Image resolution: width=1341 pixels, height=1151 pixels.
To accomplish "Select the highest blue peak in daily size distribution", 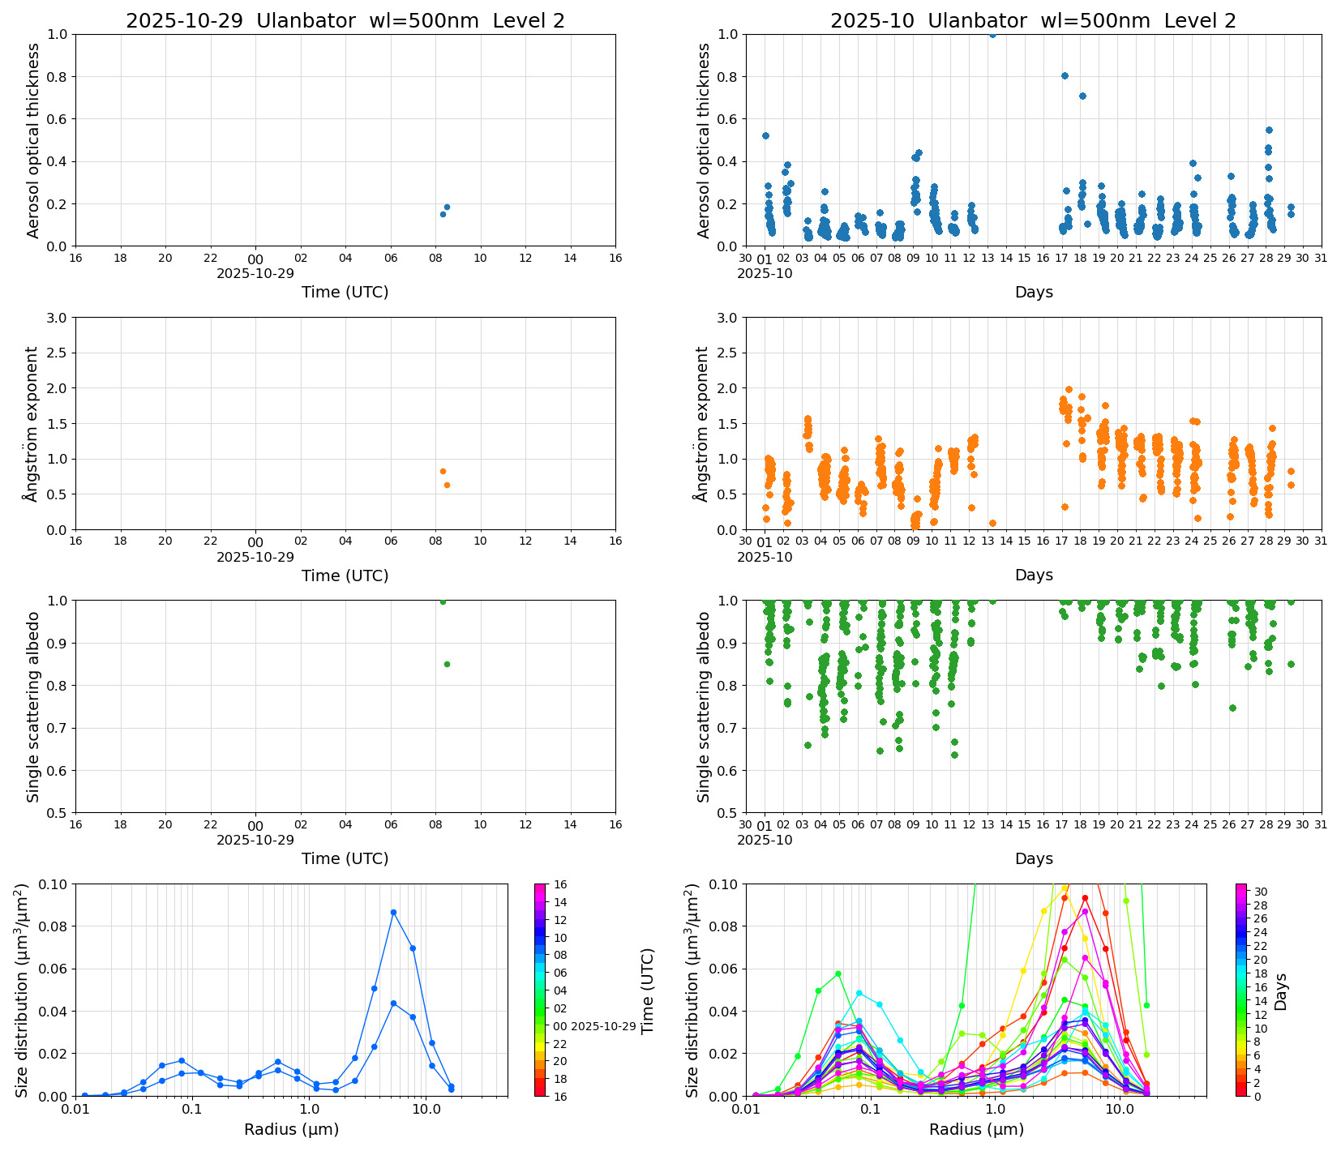I will tap(393, 912).
